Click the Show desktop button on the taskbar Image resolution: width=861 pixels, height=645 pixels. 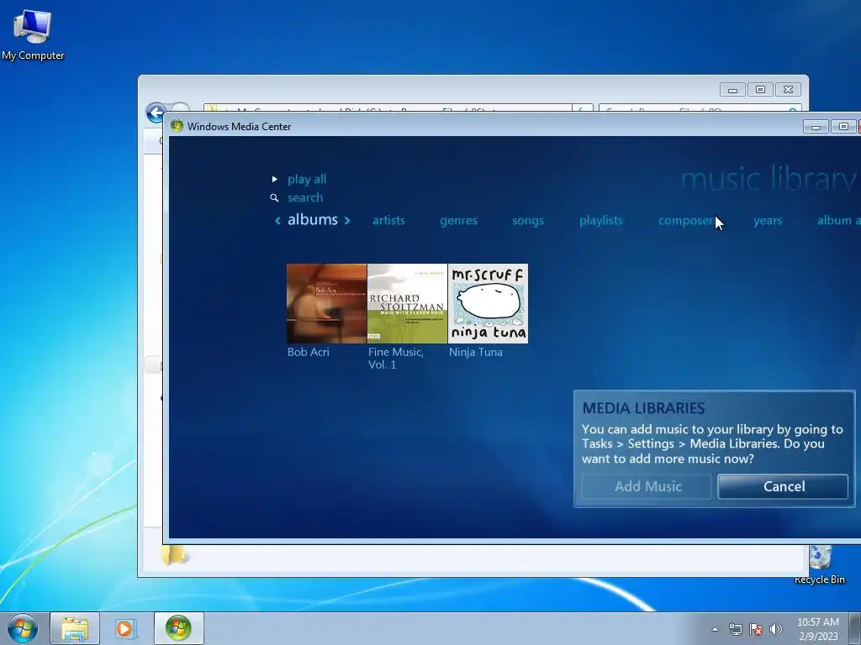pos(855,629)
